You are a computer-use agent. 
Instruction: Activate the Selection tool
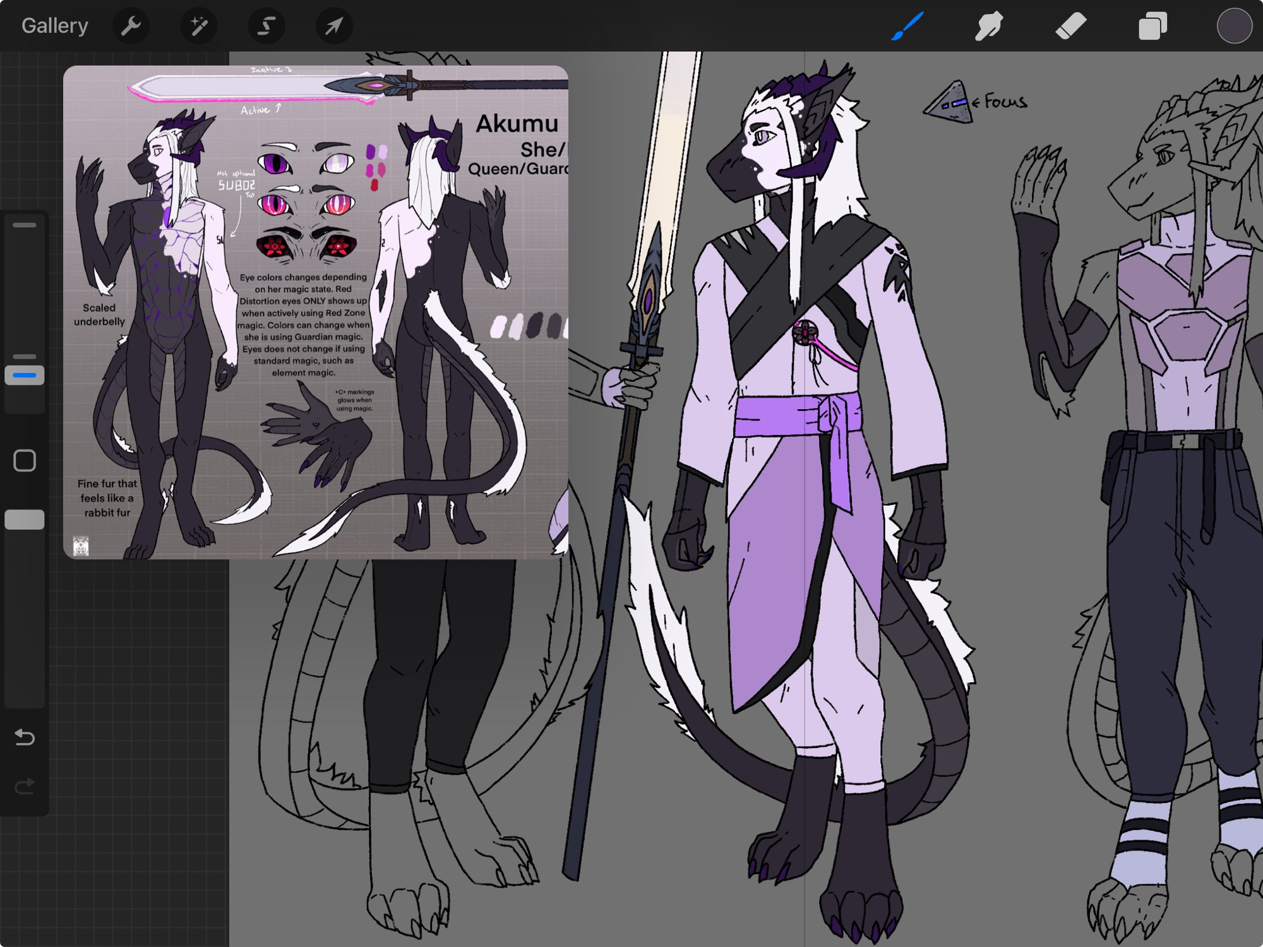266,26
